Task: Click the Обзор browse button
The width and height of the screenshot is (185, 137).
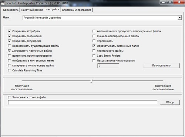Action: 170,102
